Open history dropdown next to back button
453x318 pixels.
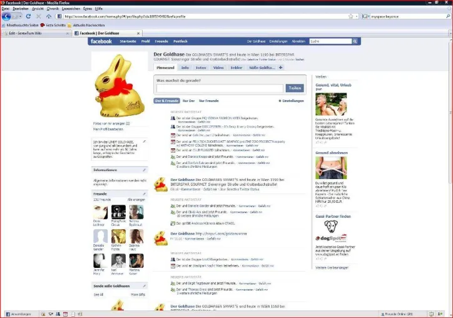tap(19, 16)
